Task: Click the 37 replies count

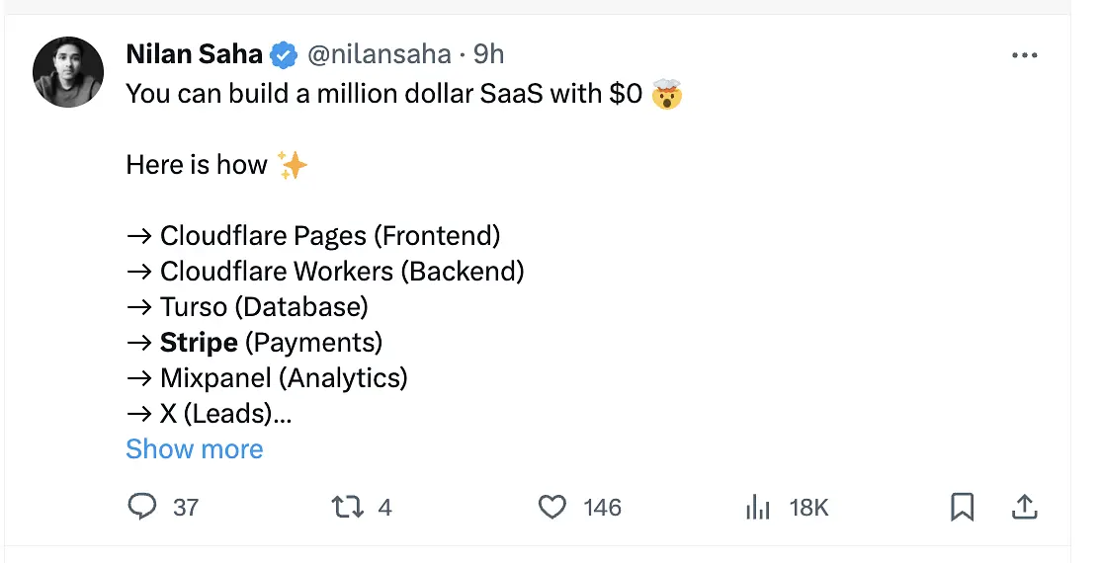Action: pyautogui.click(x=186, y=508)
